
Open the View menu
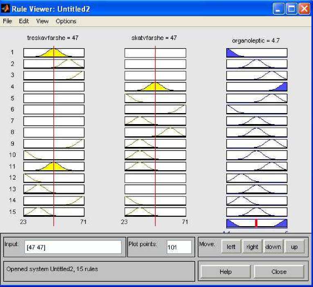(42, 21)
